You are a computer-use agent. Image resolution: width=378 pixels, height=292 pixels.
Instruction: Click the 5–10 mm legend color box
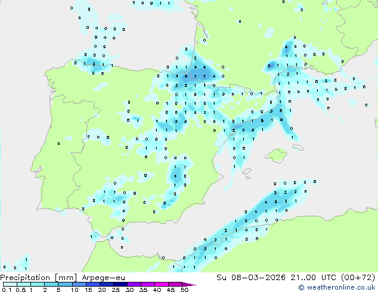pyautogui.click(x=65, y=284)
